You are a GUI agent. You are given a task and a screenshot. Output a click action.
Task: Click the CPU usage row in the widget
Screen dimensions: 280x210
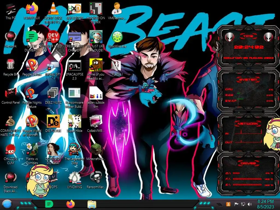click(249, 89)
